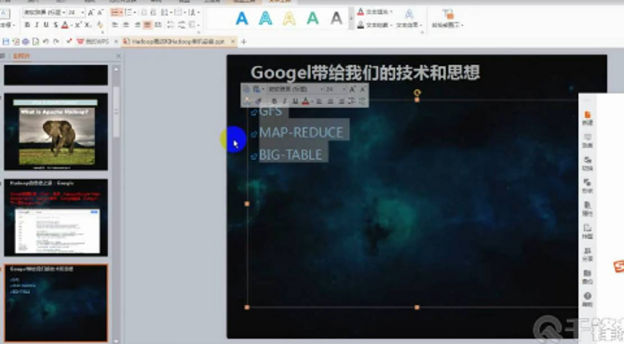This screenshot has height=344, width=624.
Task: Expand the WordArt styles gallery
Action: point(351,19)
